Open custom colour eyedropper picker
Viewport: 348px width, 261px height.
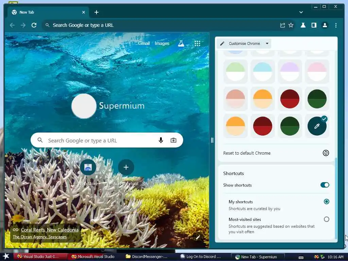pyautogui.click(x=317, y=126)
